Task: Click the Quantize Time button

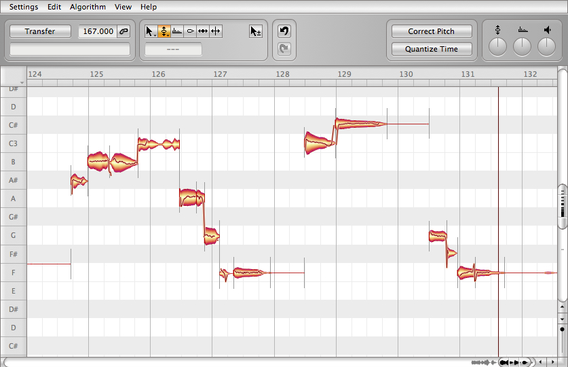Action: [432, 49]
